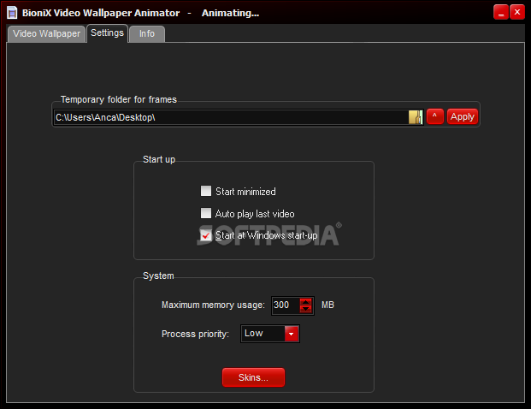Click the 'Maximum memory usage:' label
This screenshot has height=409, width=531.
(213, 305)
